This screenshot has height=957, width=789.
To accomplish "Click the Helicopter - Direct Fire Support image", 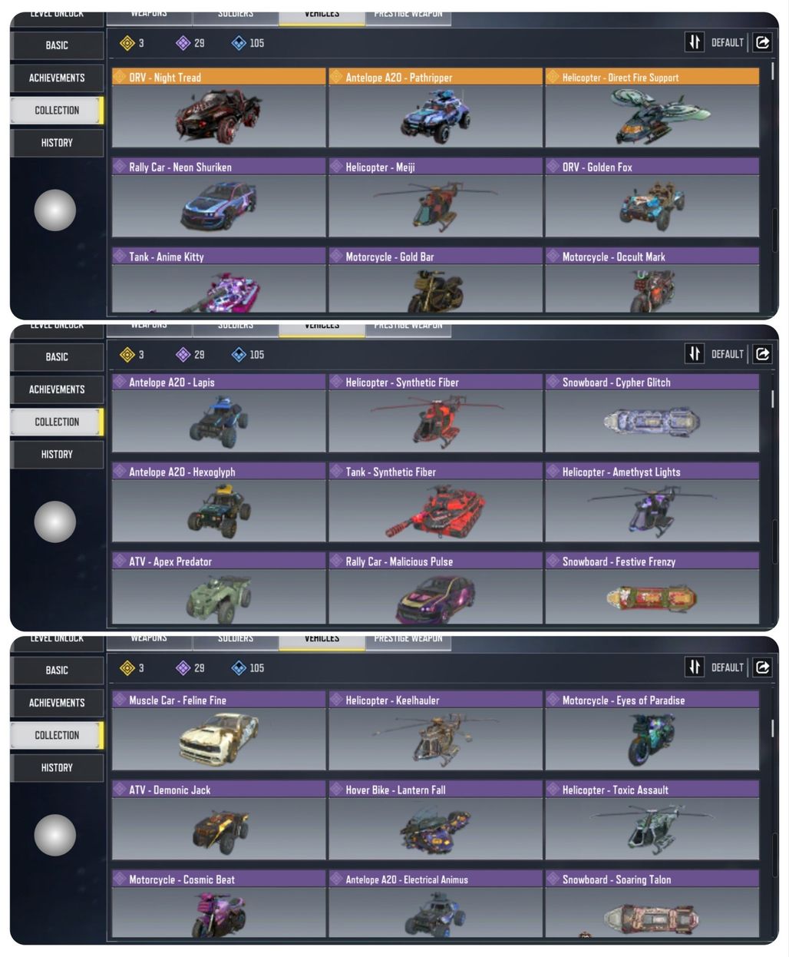I will click(x=652, y=116).
